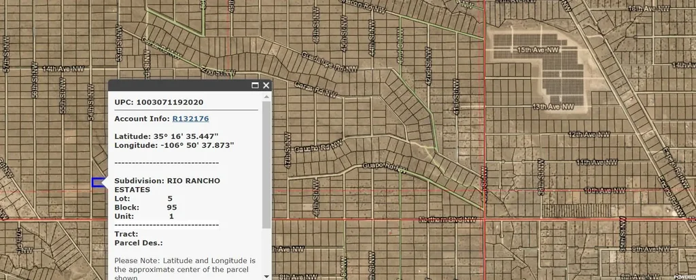696x280 pixels.
Task: Click the 14th Ave NW label left of popup
Action: click(63, 68)
